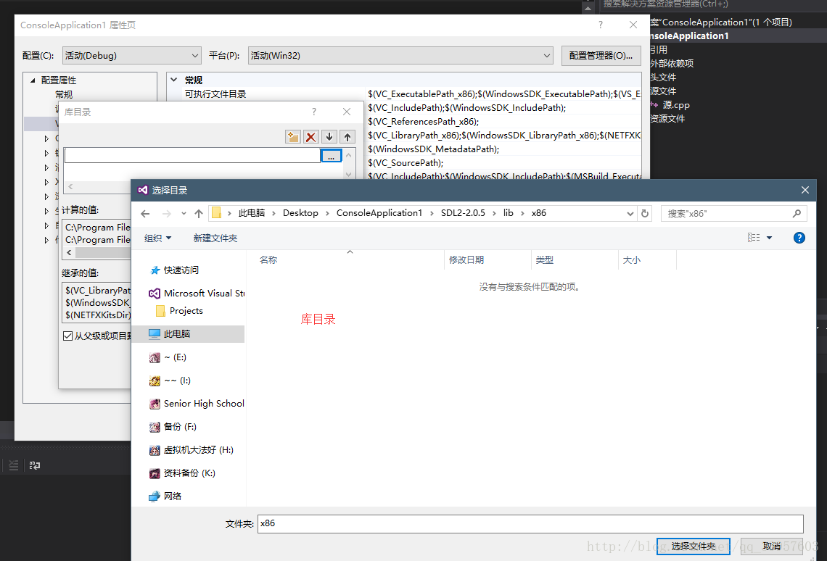This screenshot has height=561, width=827.
Task: Open the view options dropdown arrow
Action: coord(770,238)
